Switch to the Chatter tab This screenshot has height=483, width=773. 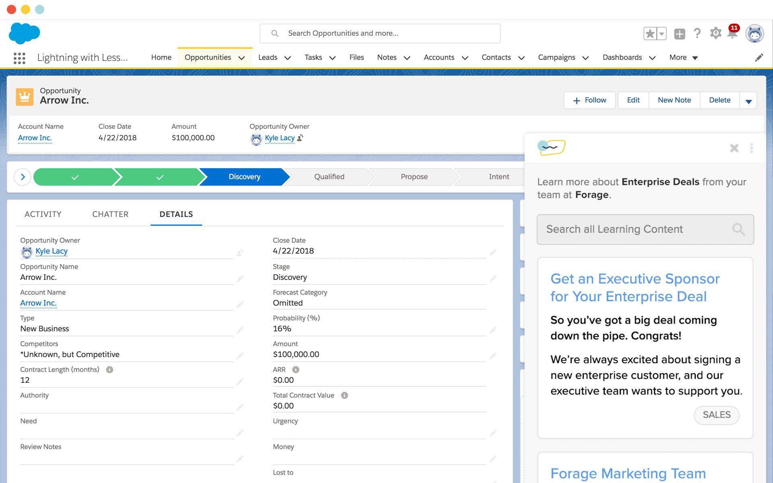click(110, 214)
